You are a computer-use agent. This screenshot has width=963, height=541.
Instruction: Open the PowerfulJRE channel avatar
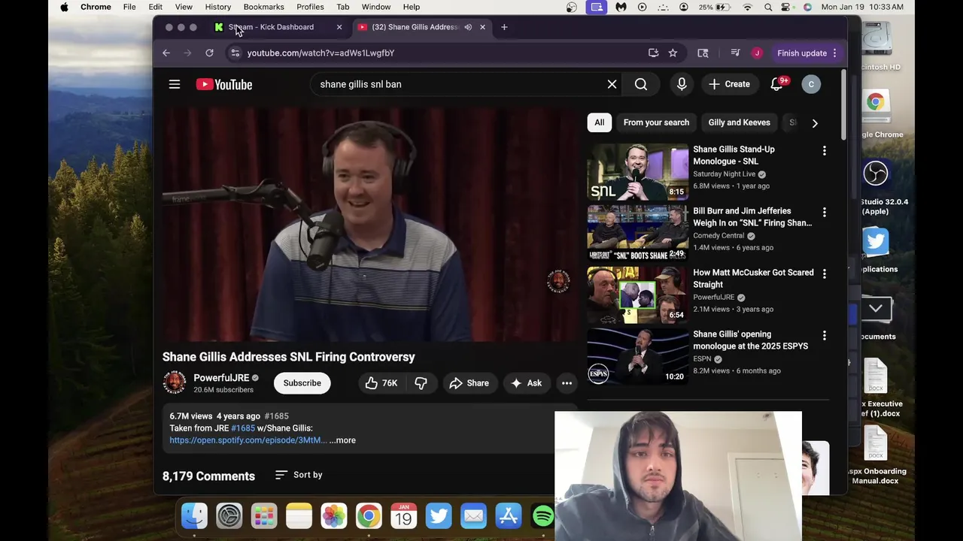pos(175,382)
